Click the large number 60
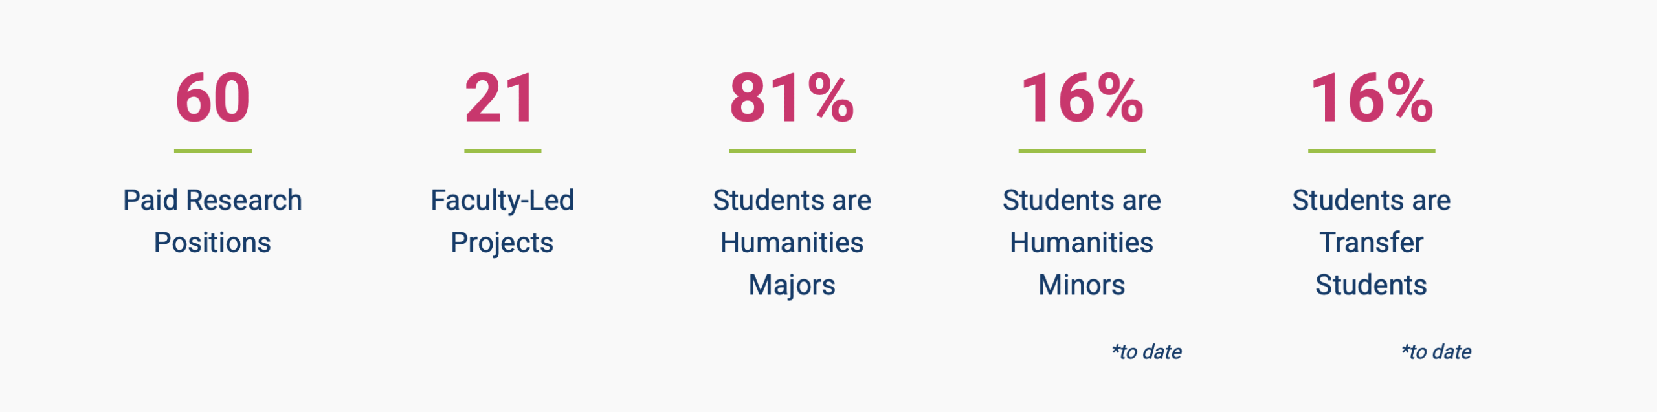The image size is (1657, 412). pyautogui.click(x=212, y=98)
